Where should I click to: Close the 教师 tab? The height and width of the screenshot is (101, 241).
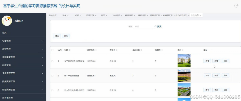81,15
